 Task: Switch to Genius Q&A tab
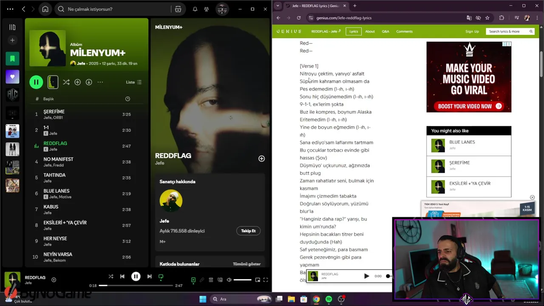click(x=385, y=31)
